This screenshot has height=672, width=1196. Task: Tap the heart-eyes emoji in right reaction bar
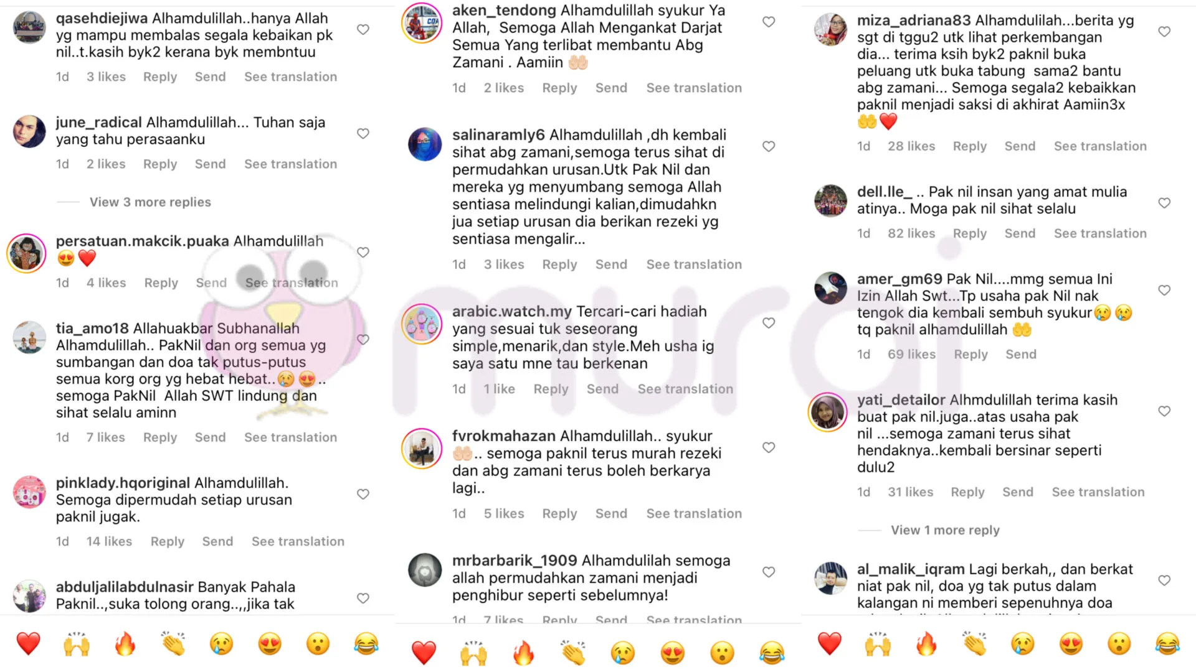pos(1071,644)
